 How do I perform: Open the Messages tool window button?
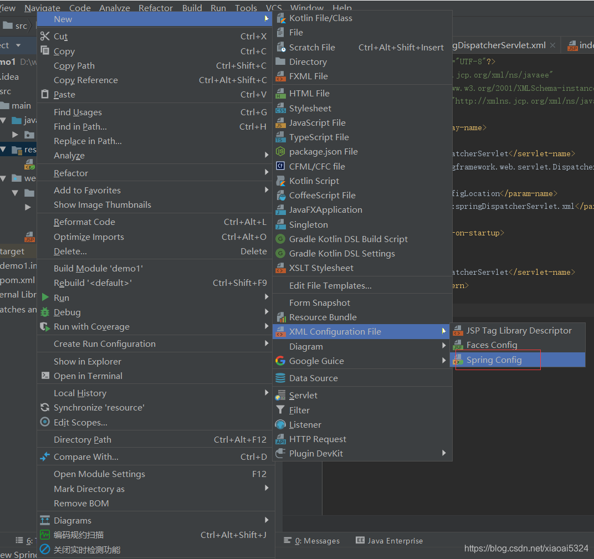coord(312,541)
